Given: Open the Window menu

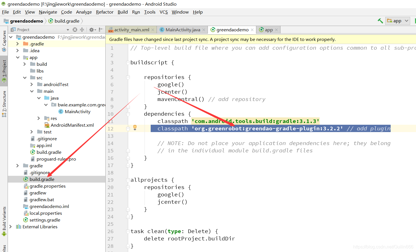Looking at the screenshot, I should coord(180,12).
